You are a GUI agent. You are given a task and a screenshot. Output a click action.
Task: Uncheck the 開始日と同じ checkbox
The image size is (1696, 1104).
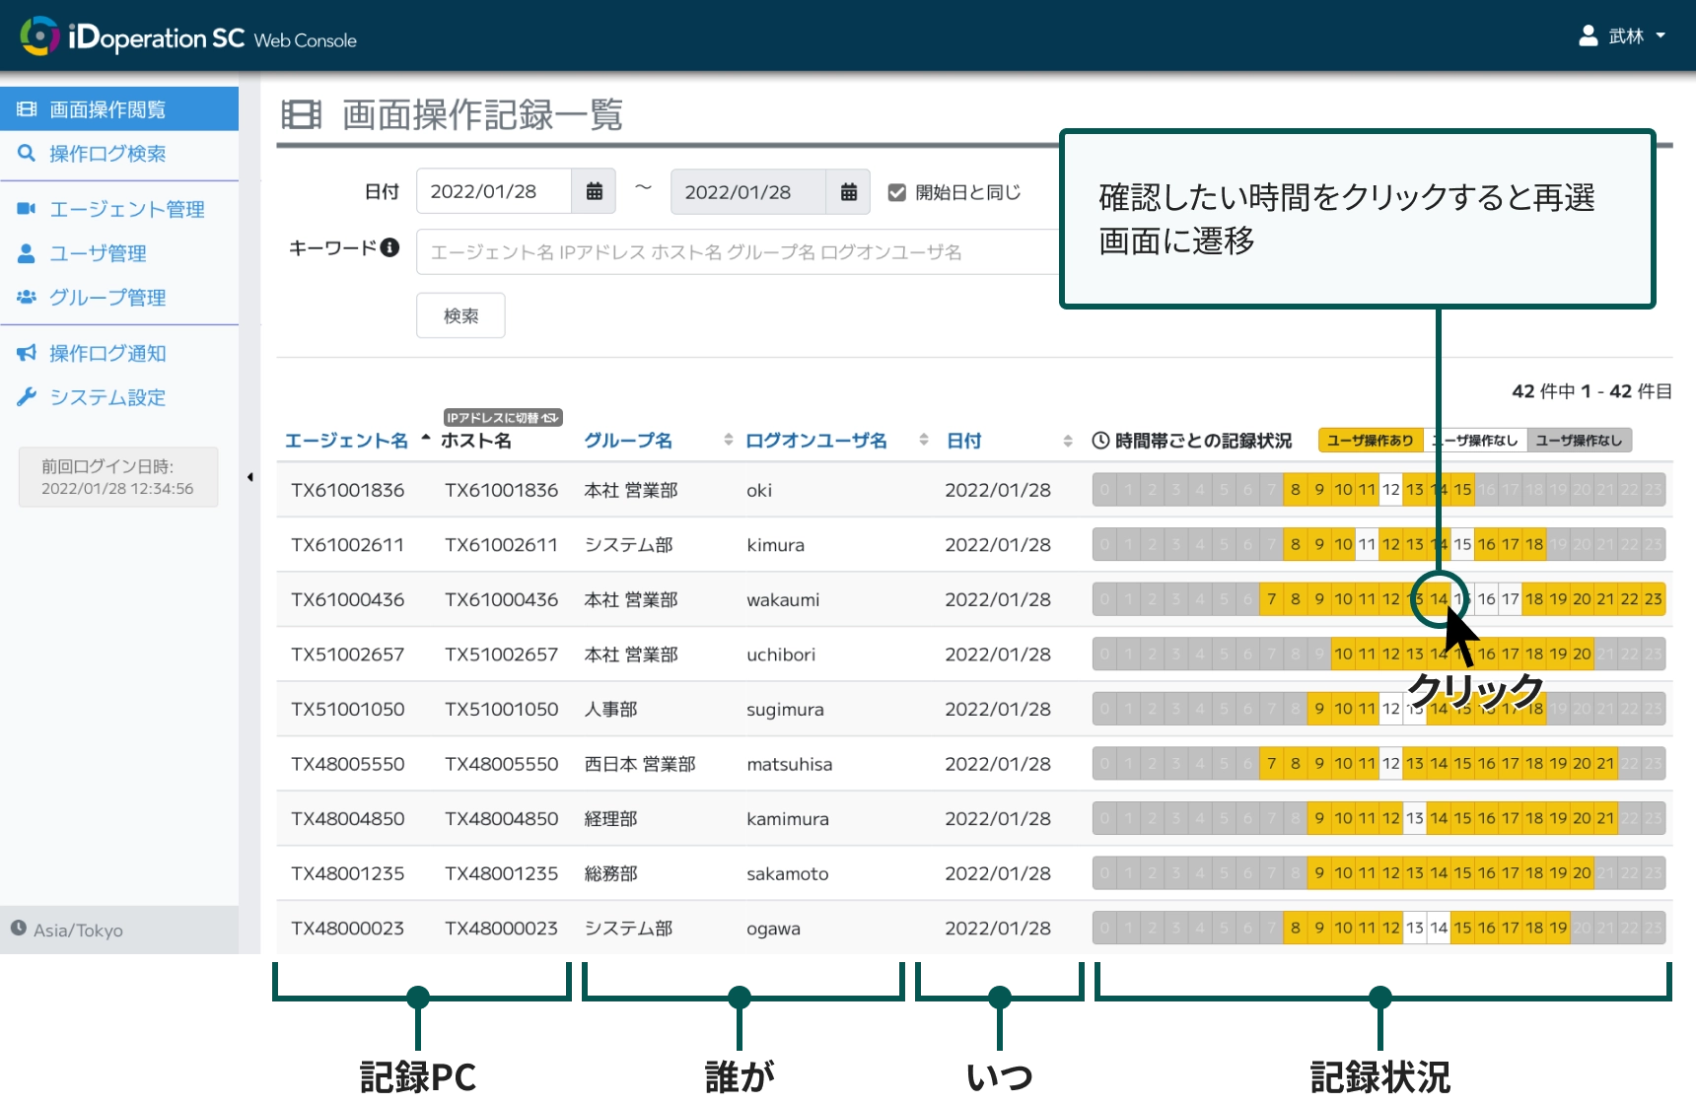(x=896, y=191)
